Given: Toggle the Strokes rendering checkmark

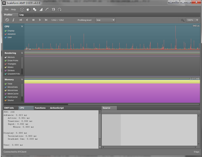Looking at the screenshot, I should coord(5,70).
